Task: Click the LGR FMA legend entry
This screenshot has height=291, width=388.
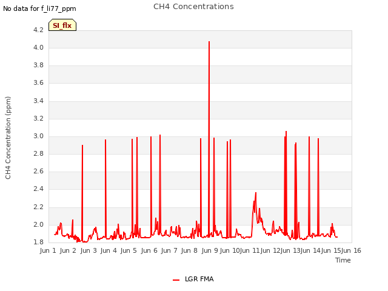Action: 193,279
